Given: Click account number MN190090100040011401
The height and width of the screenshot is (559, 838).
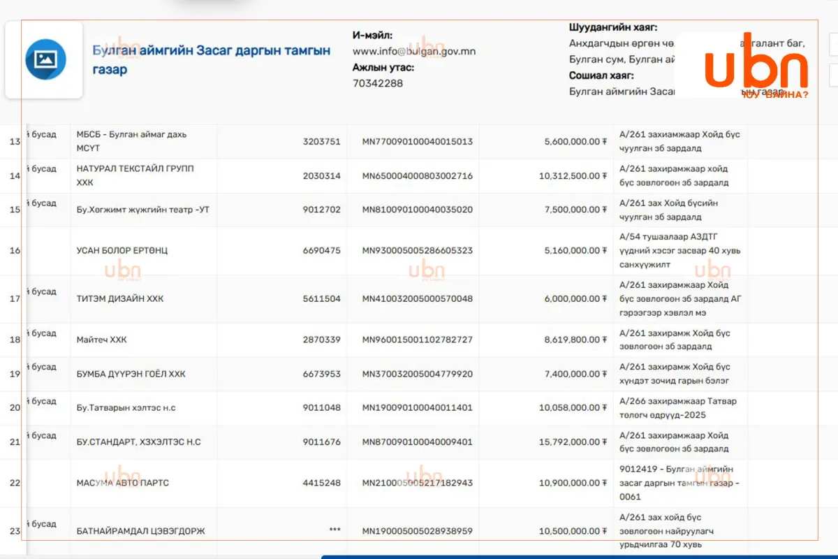Looking at the screenshot, I should [417, 407].
